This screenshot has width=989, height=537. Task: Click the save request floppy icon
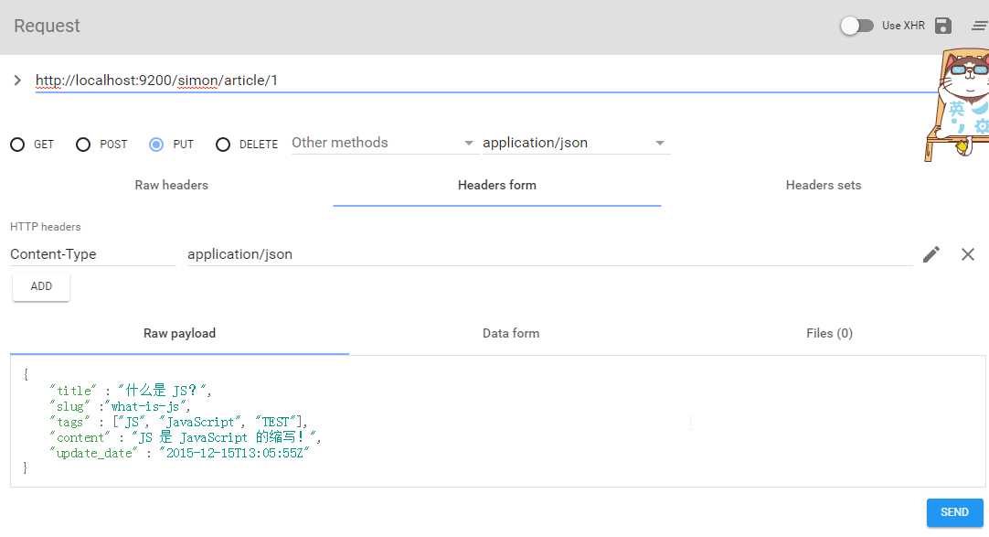coord(943,26)
